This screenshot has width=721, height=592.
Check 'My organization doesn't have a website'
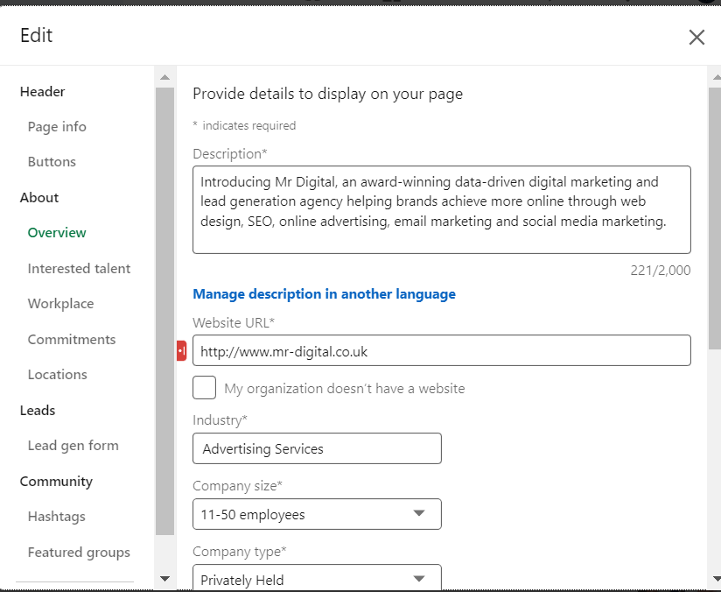click(205, 388)
